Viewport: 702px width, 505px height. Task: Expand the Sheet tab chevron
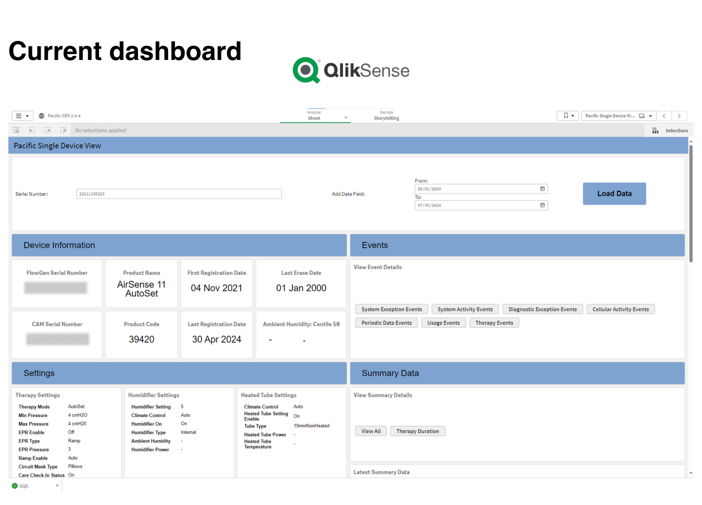coord(346,118)
